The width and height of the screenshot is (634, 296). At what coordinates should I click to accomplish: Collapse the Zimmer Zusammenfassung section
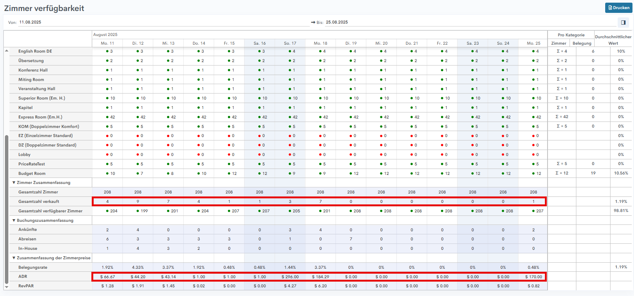point(14,182)
